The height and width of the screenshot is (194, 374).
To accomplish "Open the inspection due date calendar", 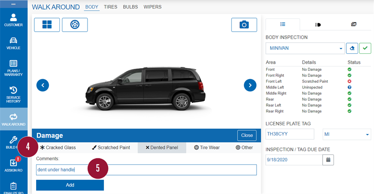I will coord(328,160).
